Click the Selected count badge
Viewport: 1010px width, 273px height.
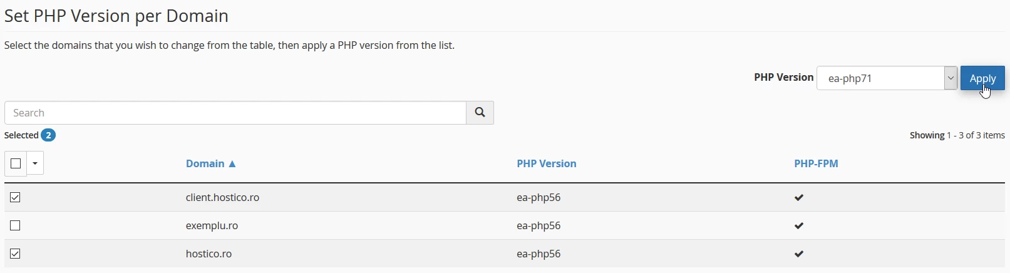(48, 135)
